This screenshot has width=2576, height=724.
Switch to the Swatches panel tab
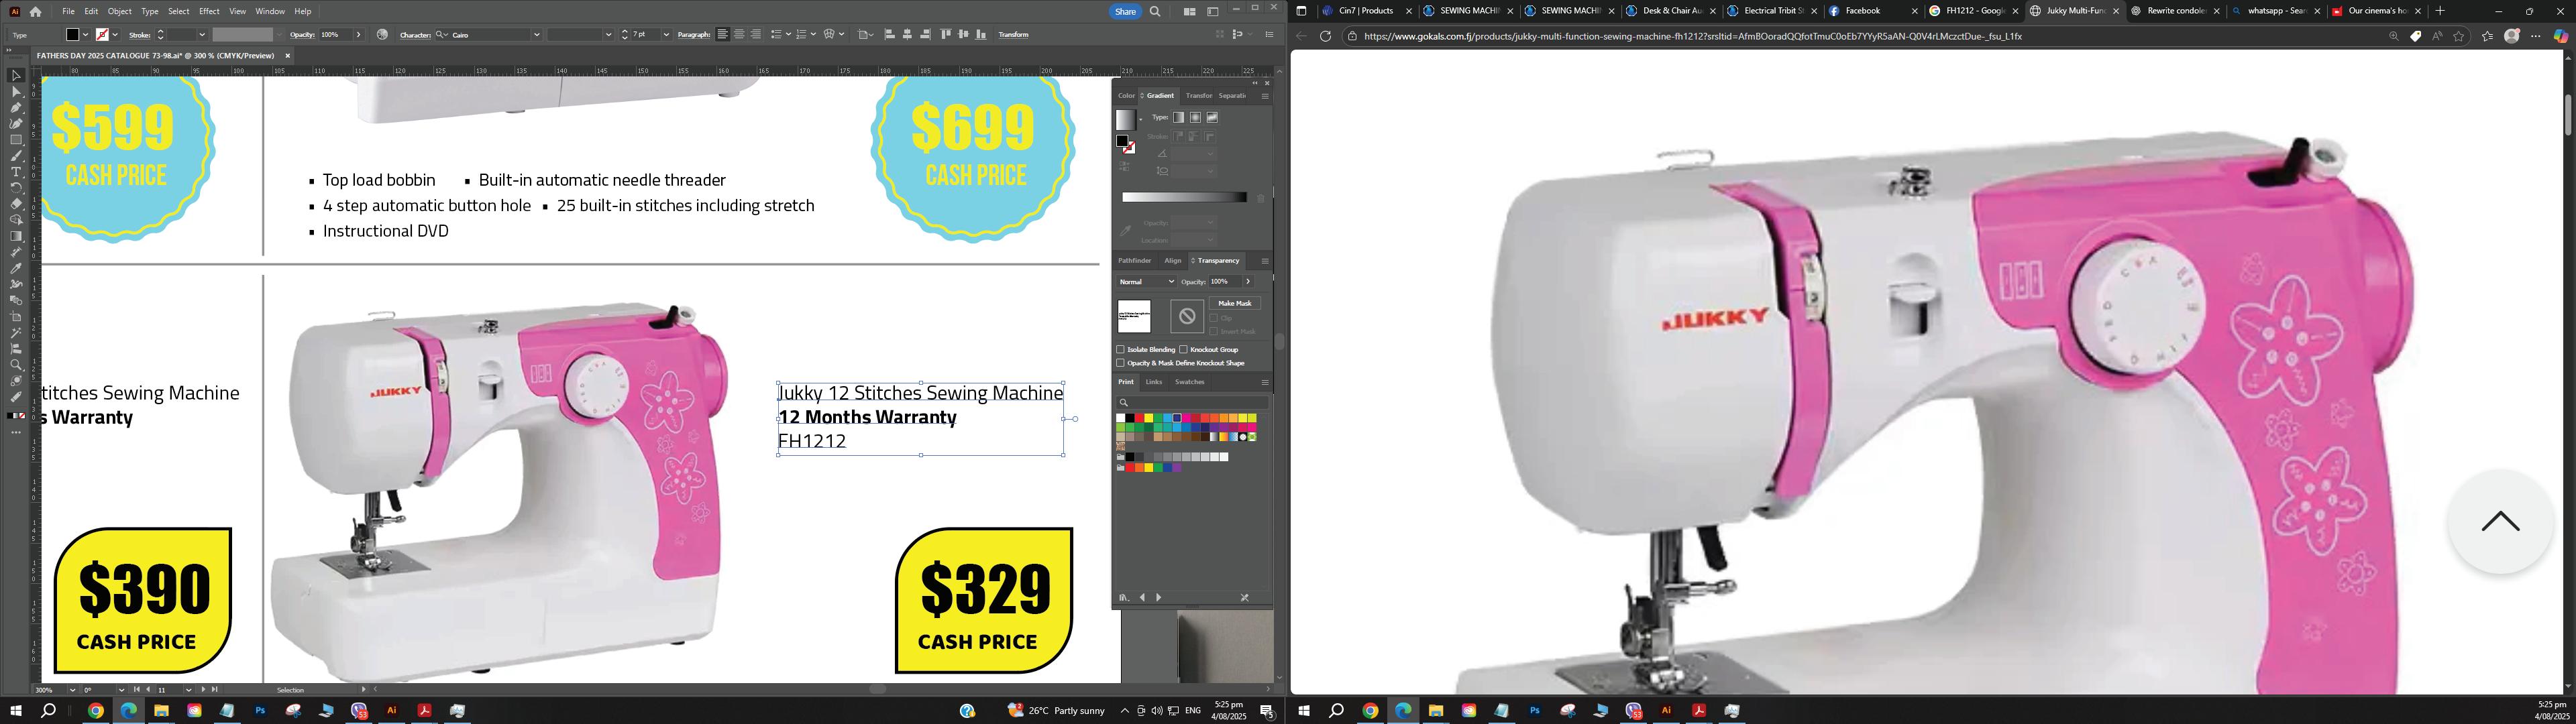pos(1189,382)
